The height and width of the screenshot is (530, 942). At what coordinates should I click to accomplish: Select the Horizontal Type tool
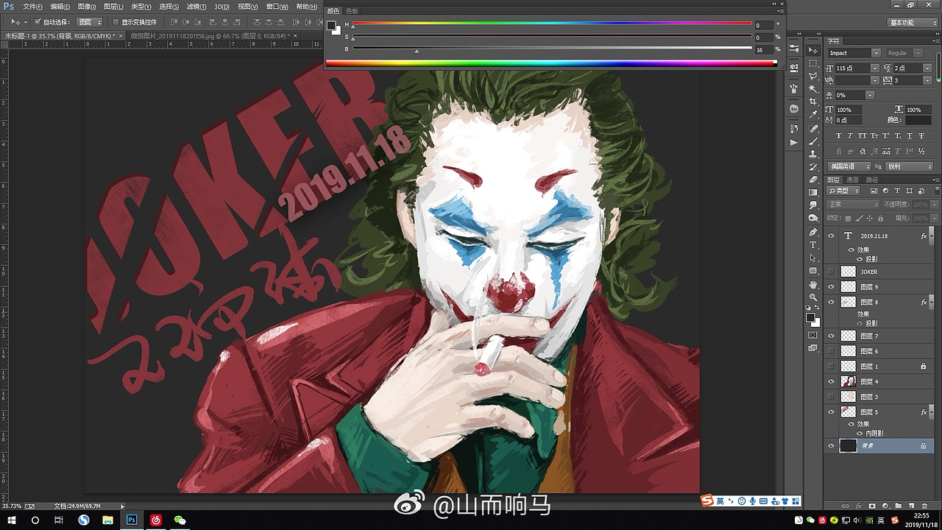(x=812, y=245)
